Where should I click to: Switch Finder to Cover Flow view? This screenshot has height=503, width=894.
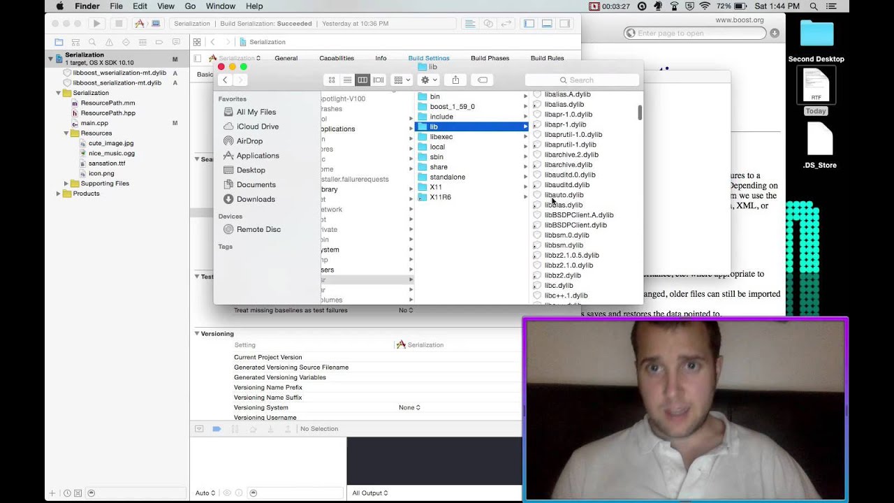[378, 80]
